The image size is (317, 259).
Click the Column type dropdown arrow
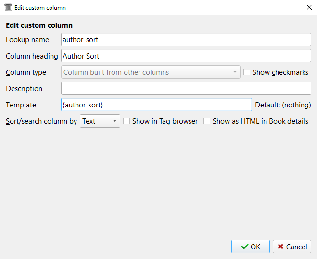point(235,72)
